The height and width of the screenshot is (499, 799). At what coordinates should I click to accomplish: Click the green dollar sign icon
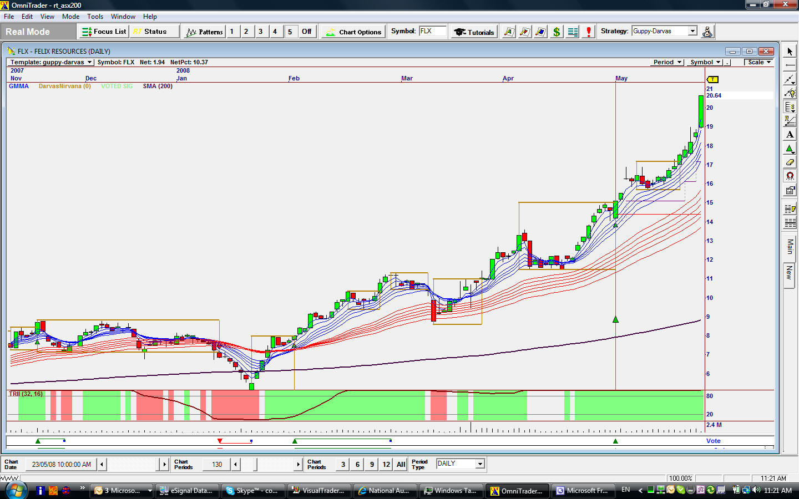557,32
